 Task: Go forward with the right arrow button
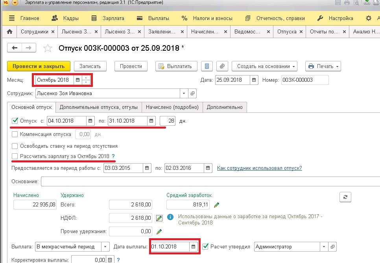click(29, 48)
